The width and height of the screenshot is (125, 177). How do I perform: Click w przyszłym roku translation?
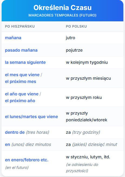84,98
